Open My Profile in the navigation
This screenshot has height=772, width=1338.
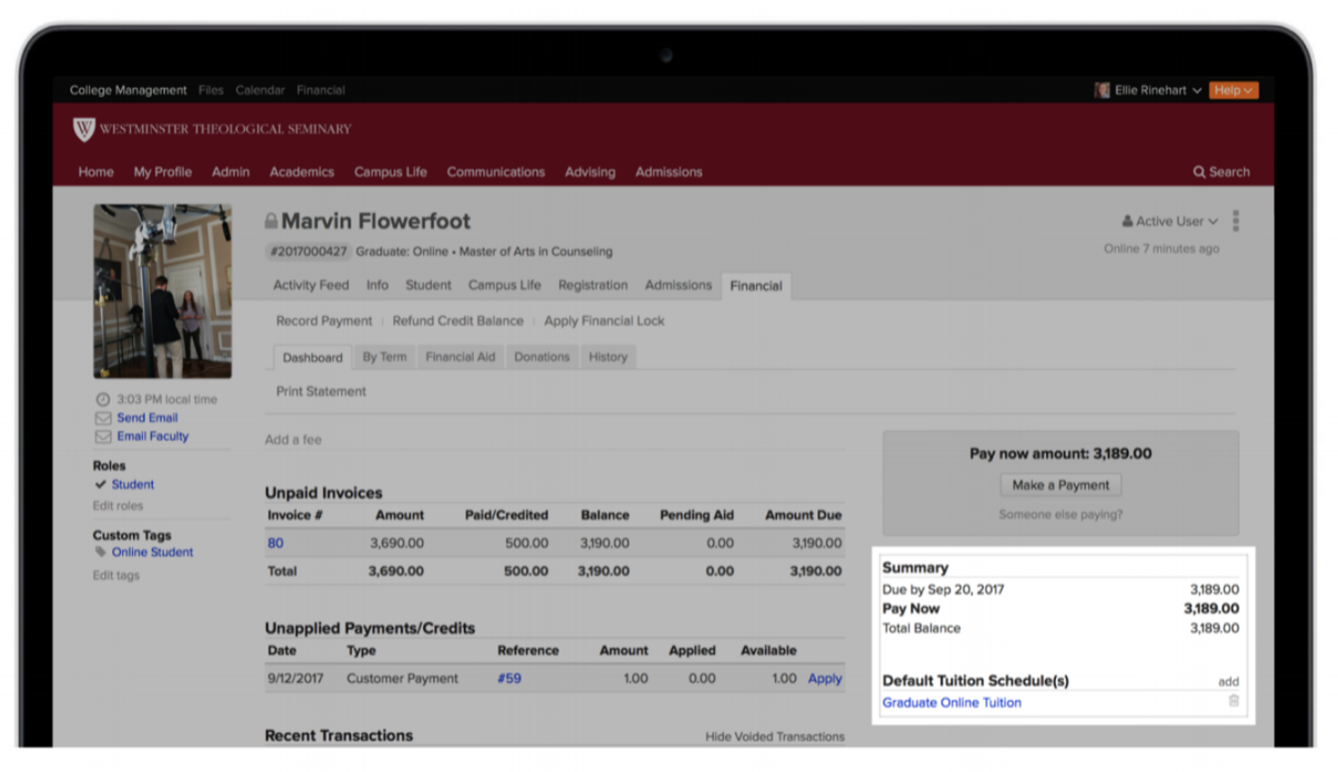pyautogui.click(x=163, y=172)
